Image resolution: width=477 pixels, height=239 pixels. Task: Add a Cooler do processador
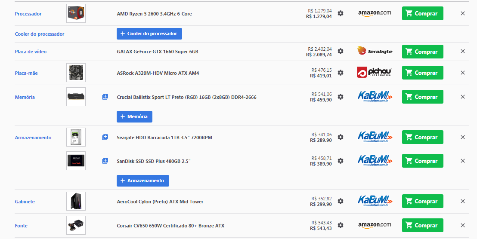tap(149, 34)
